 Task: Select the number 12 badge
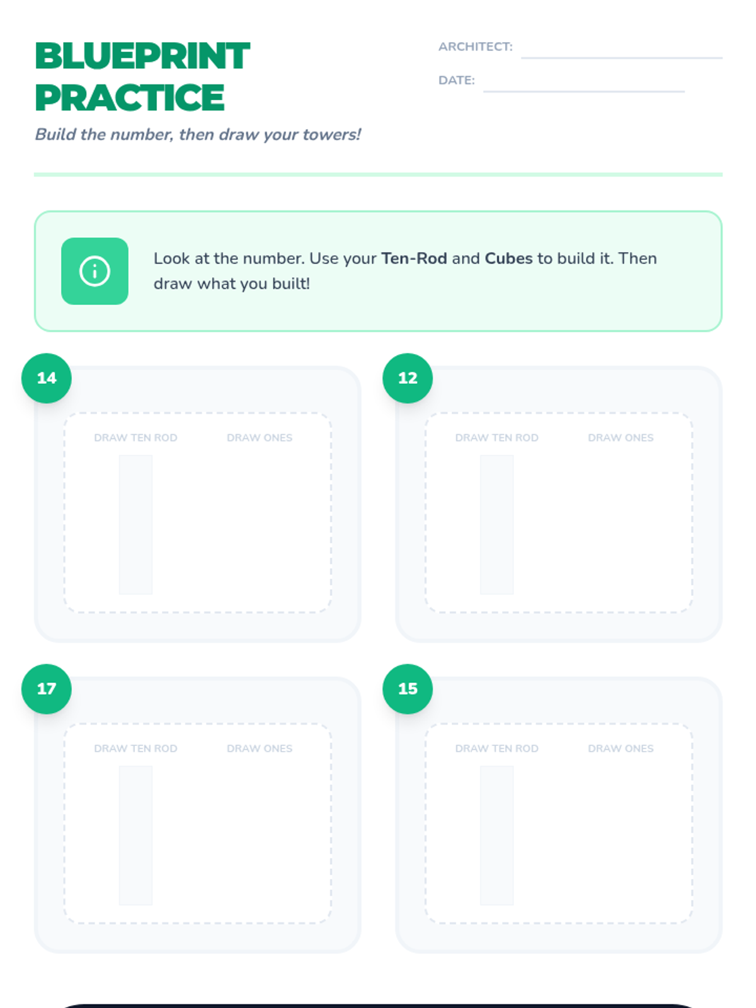click(x=408, y=378)
